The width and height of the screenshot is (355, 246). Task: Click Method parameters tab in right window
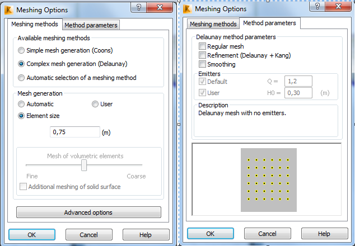pyautogui.click(x=270, y=23)
